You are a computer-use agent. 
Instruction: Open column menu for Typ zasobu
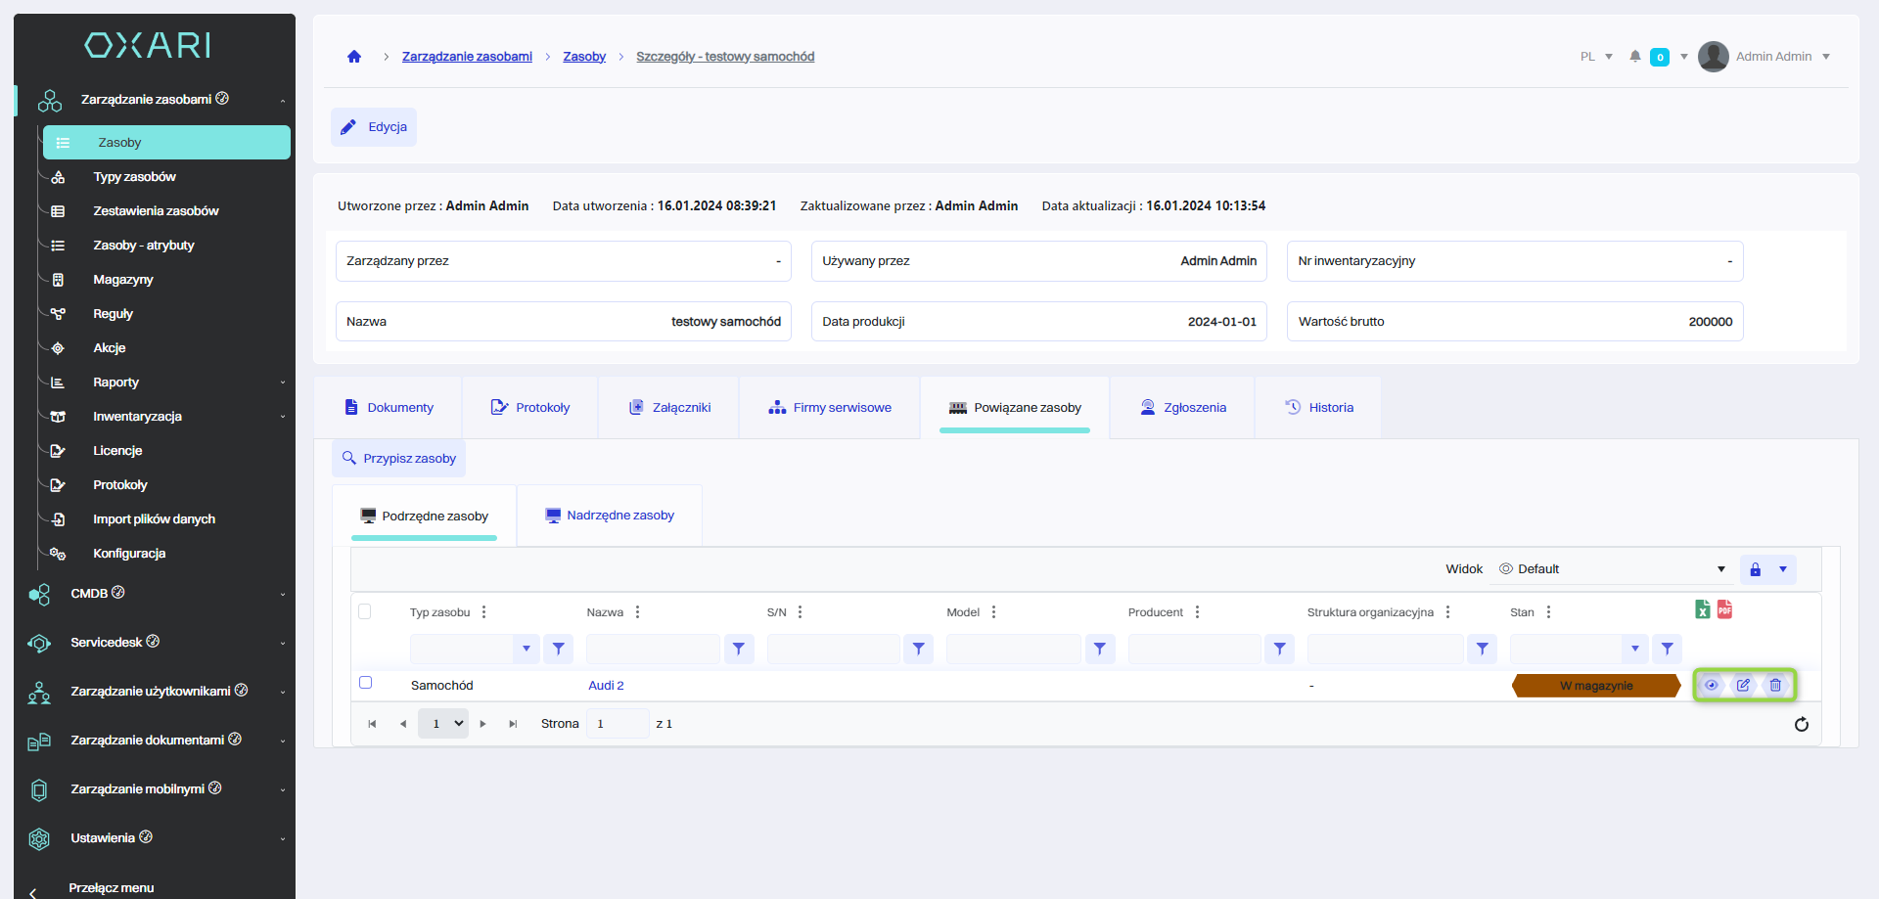(x=483, y=612)
